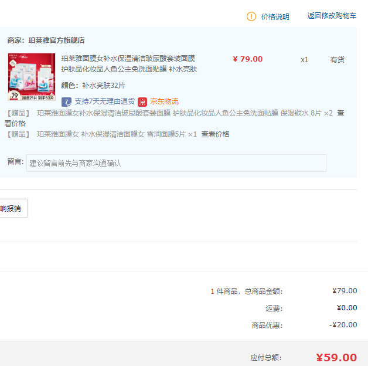Screen dimensions: 368x366
Task: Go back via 返回修改购物车 link
Action: pyautogui.click(x=332, y=16)
